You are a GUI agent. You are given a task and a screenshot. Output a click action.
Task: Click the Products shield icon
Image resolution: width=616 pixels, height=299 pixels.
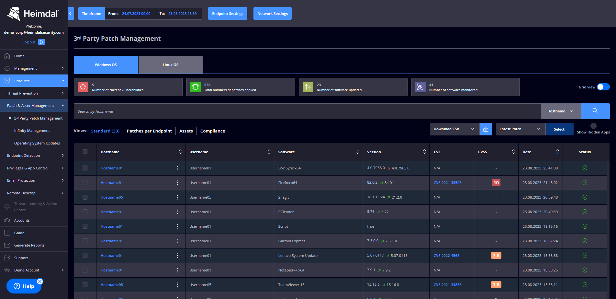click(7, 81)
